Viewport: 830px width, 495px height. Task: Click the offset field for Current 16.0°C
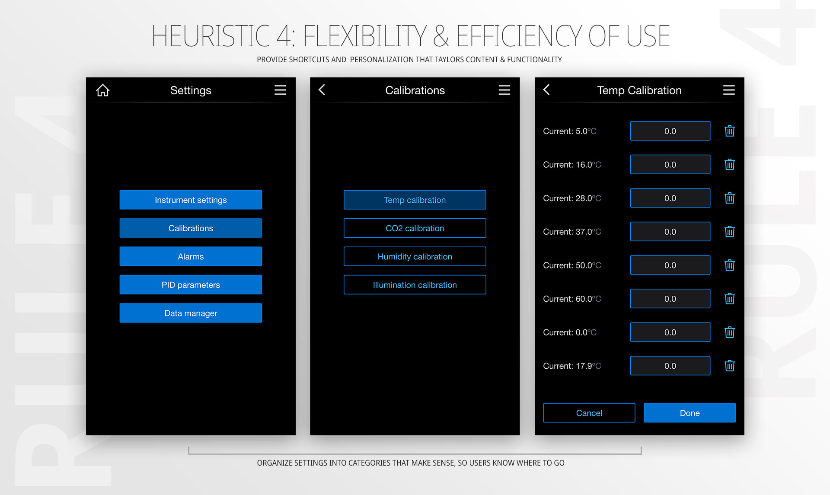pos(670,165)
